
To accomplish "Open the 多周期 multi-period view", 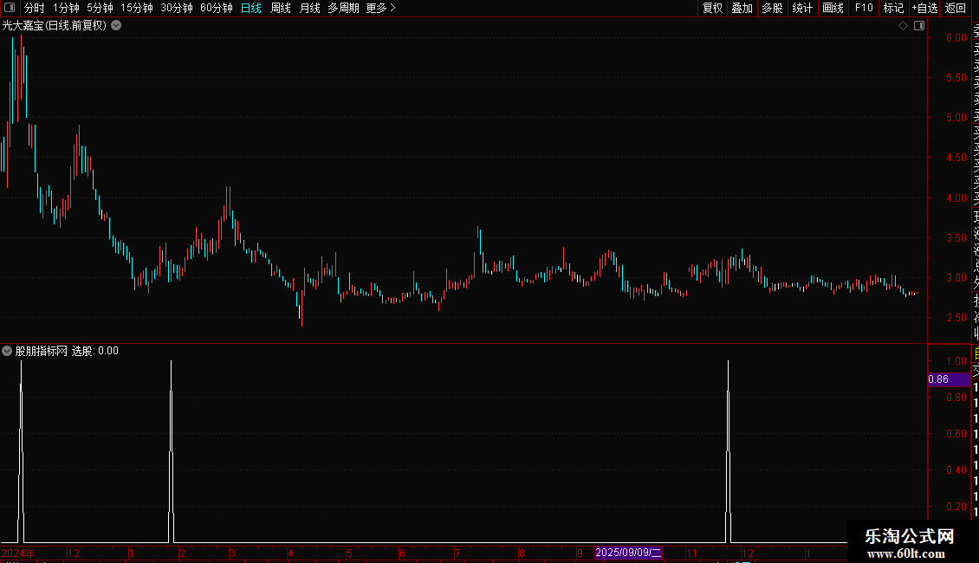I will 343,8.
